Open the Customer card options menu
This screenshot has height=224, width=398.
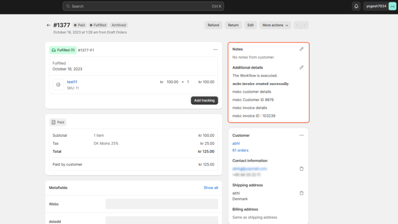pyautogui.click(x=302, y=135)
